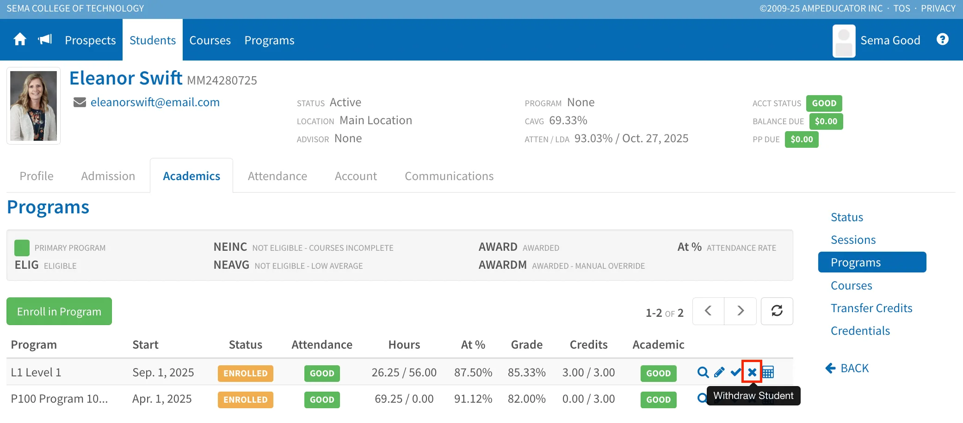
Task: Go to the home dashboard icon
Action: (20, 40)
